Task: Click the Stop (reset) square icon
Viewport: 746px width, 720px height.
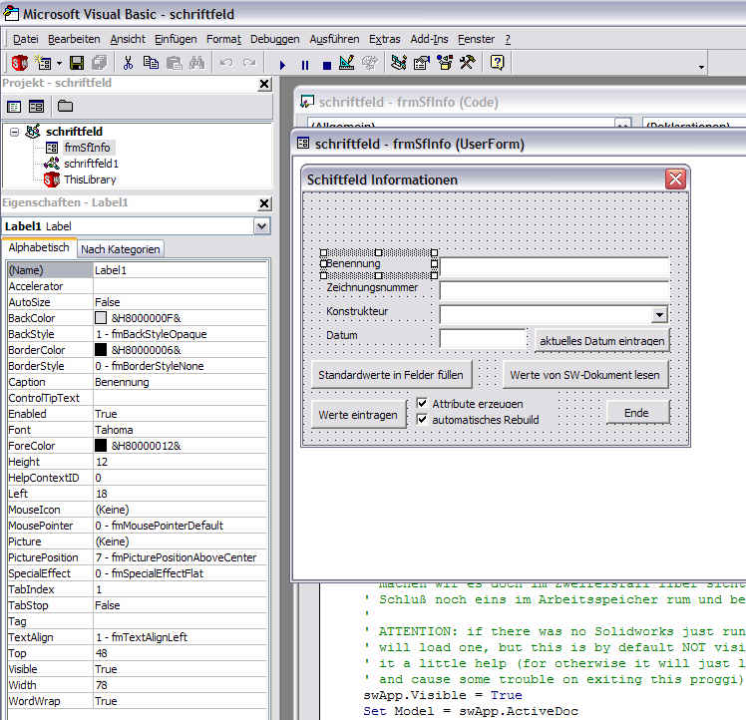Action: (x=325, y=64)
